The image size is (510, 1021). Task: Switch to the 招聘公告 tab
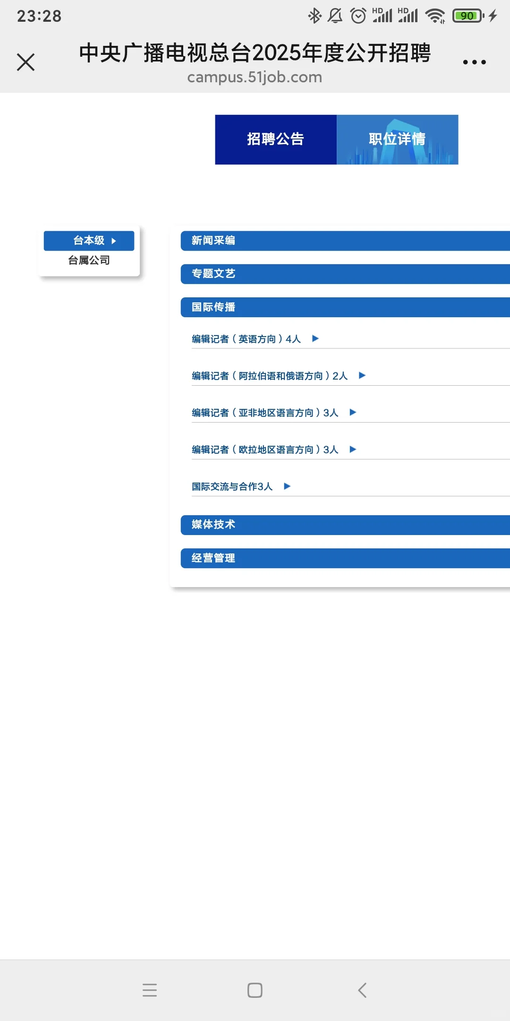click(276, 139)
